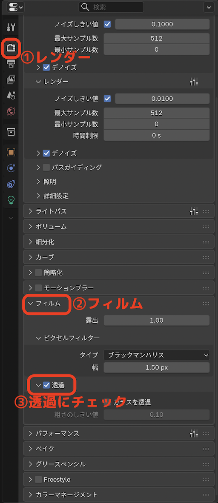Click the 粗さのしきい値 field showing 0.10
The image size is (218, 503).
tap(157, 415)
